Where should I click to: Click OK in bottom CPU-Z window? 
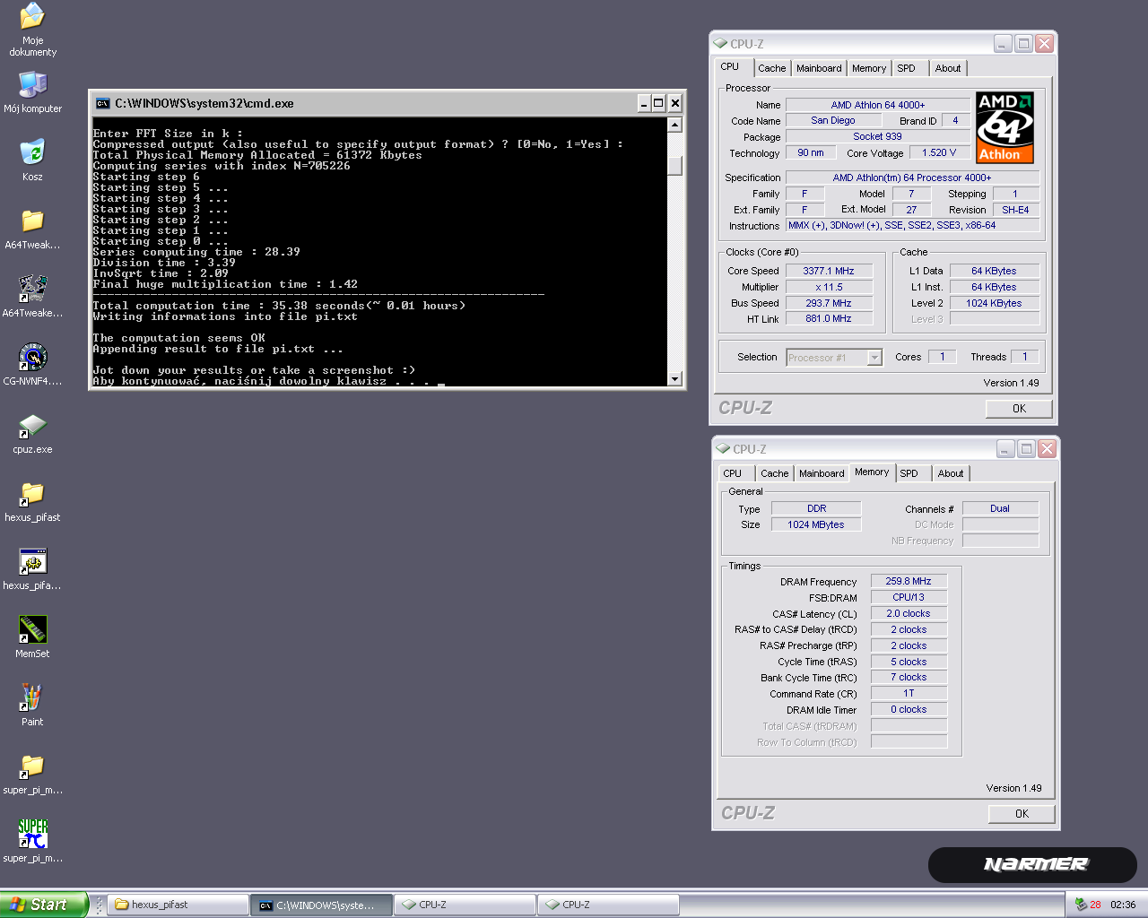[1022, 814]
